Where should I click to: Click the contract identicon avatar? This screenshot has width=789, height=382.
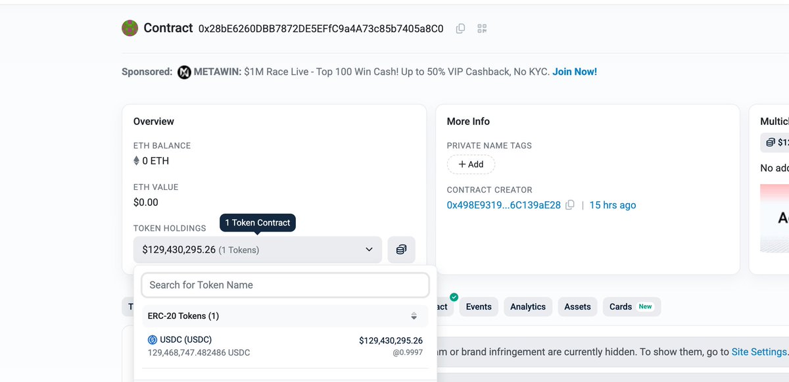(x=130, y=28)
